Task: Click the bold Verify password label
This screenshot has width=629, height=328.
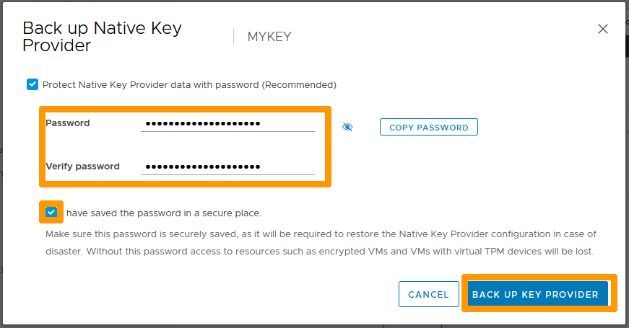Action: point(82,167)
